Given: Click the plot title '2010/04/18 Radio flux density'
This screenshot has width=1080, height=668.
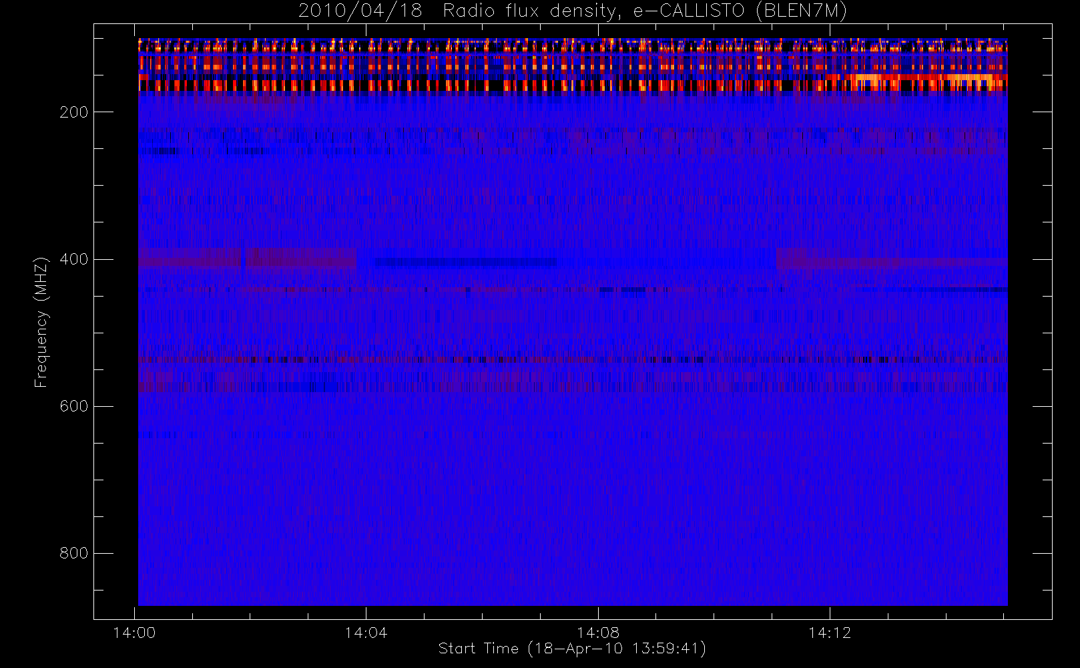Looking at the screenshot, I should click(x=572, y=11).
